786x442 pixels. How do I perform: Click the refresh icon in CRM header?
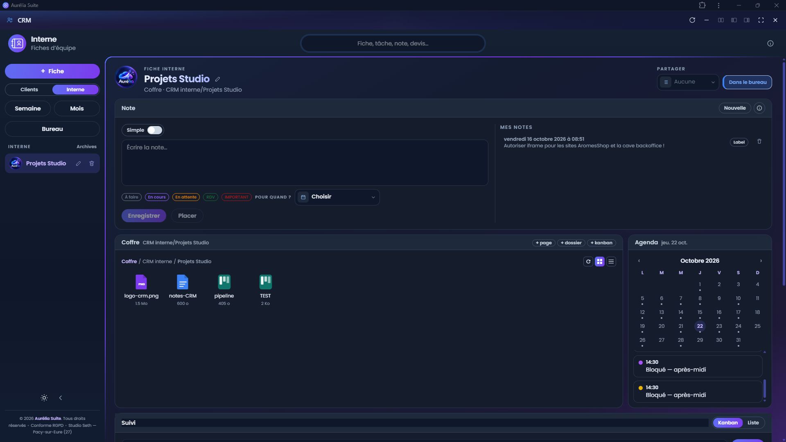pos(692,20)
